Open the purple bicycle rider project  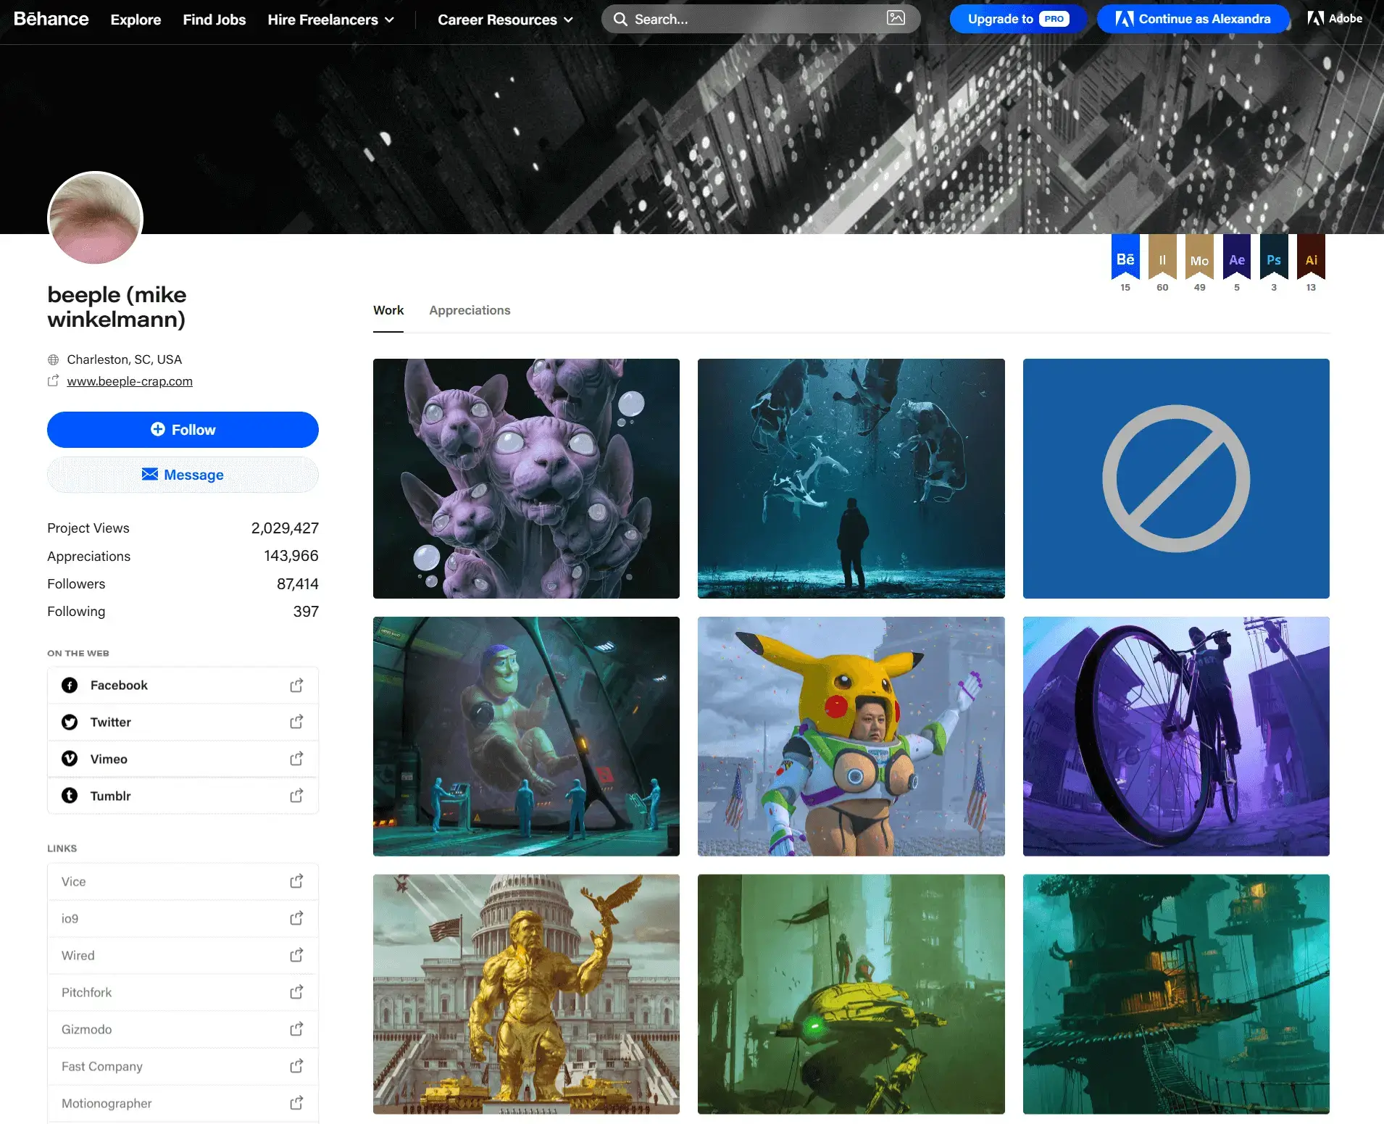(x=1176, y=736)
